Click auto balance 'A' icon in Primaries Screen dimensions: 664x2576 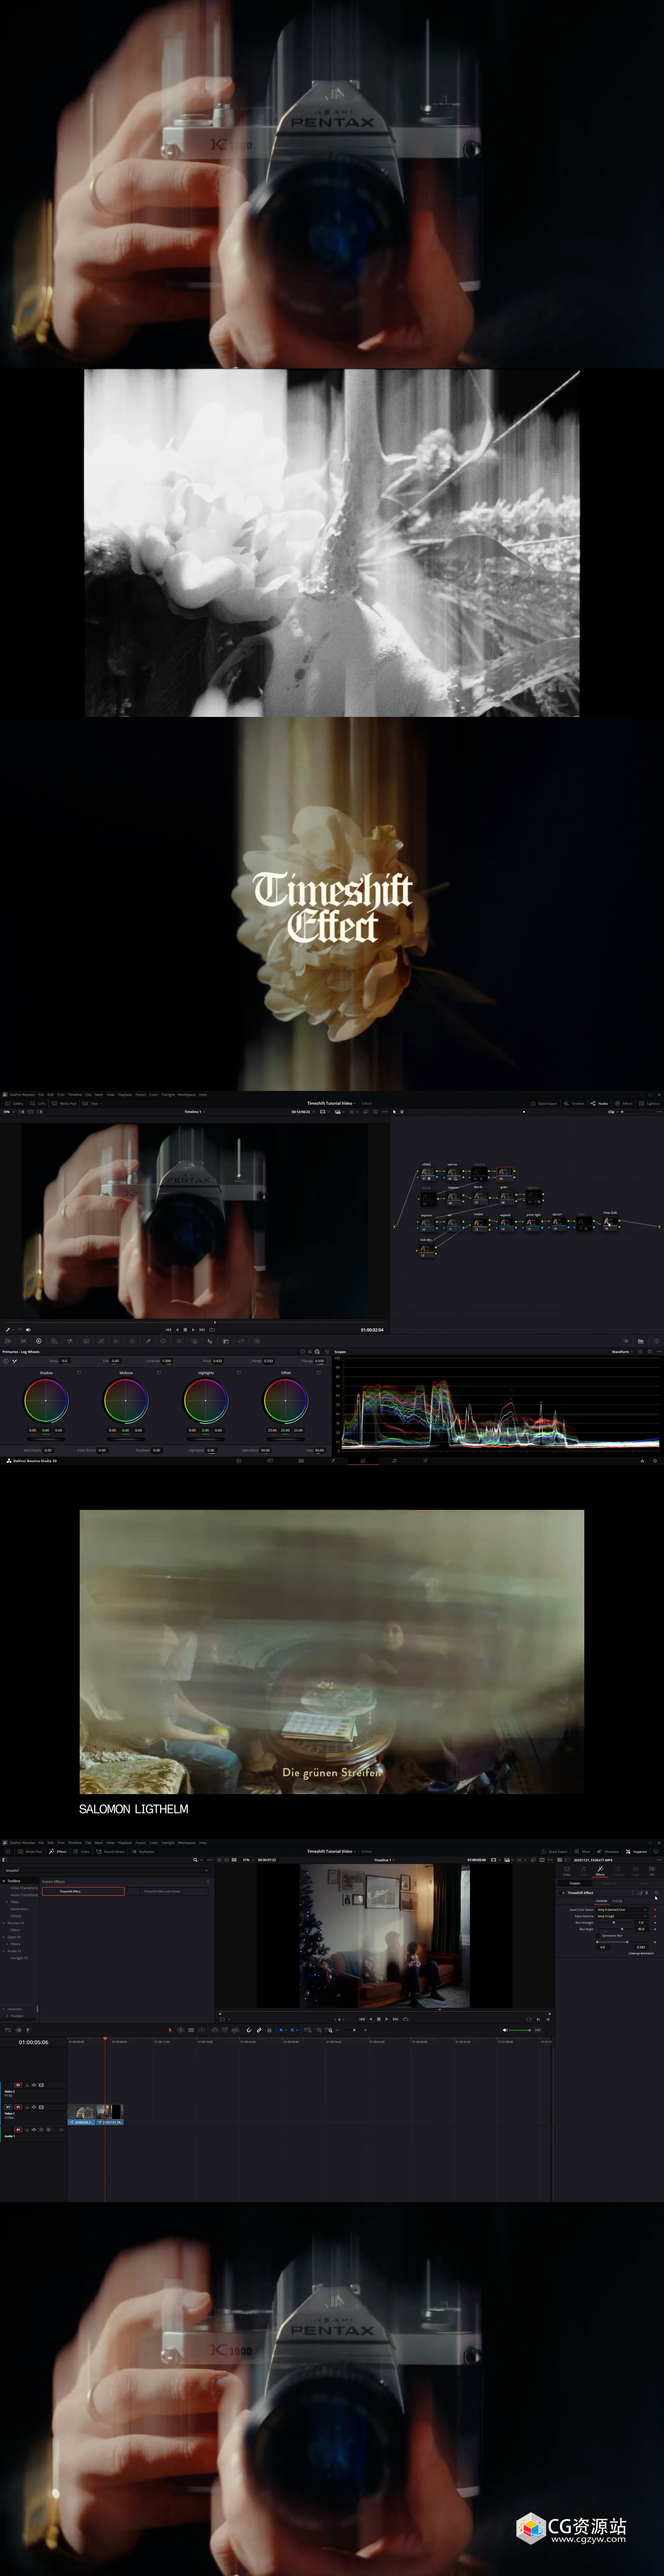pyautogui.click(x=6, y=1361)
